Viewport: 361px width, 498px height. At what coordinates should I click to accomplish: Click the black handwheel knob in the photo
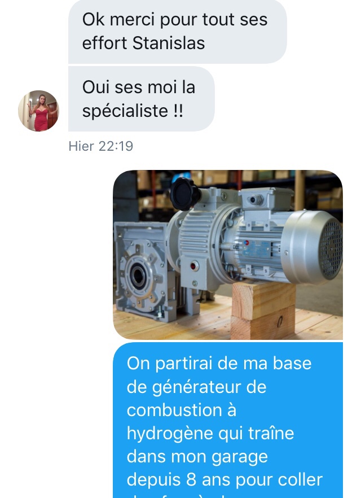(184, 193)
